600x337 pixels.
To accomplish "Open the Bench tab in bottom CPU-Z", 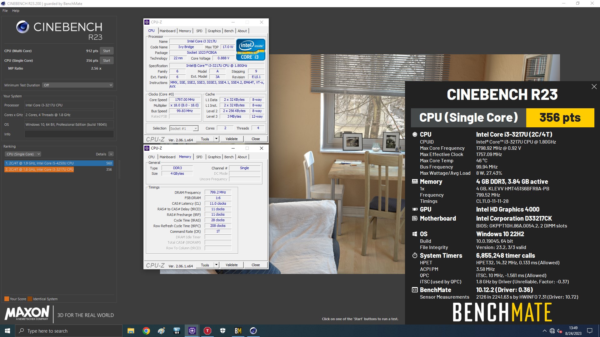I will [229, 157].
